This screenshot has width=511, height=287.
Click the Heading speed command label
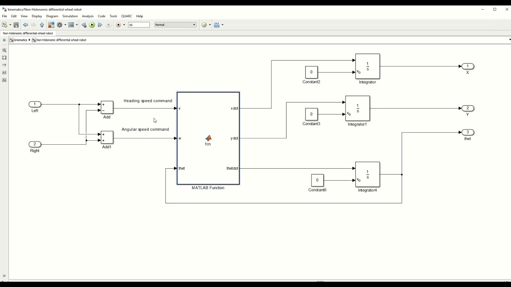coord(148,101)
